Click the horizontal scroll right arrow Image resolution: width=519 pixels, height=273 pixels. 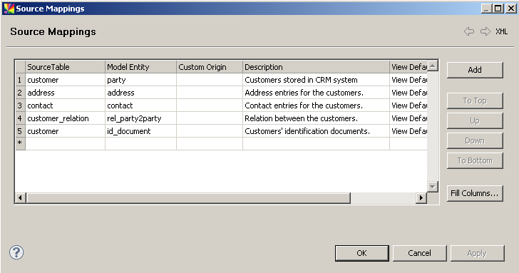pos(421,198)
